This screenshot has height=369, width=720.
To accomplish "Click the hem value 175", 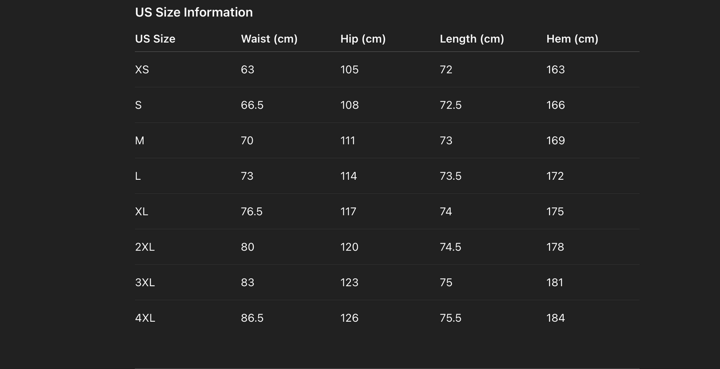I will tap(555, 212).
